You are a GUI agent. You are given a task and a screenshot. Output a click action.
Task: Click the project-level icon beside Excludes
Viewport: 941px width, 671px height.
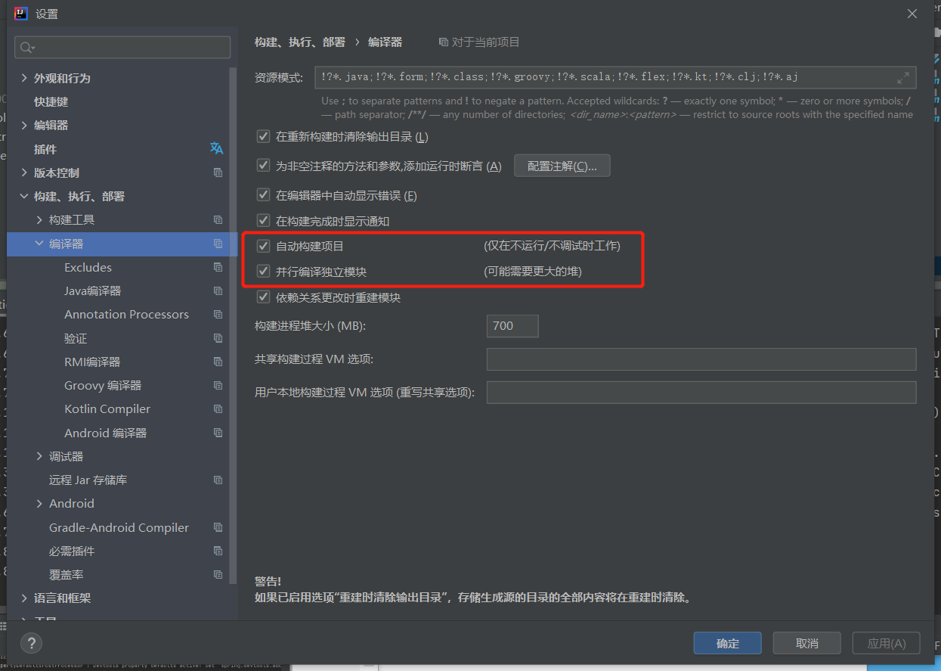click(218, 267)
